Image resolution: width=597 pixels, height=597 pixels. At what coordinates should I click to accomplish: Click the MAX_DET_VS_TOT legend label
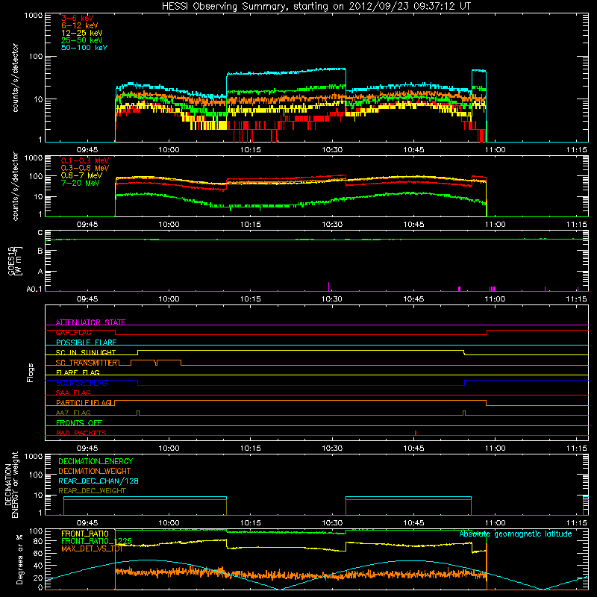(x=92, y=548)
